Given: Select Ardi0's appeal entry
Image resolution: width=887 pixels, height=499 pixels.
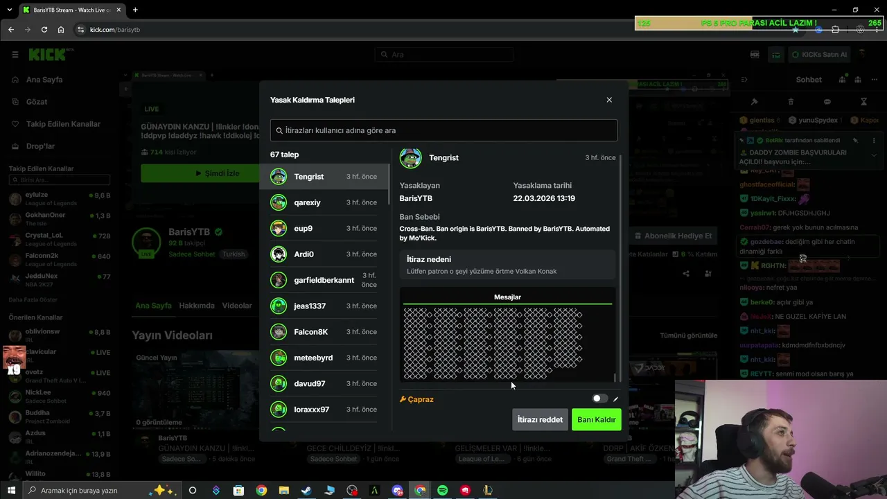Looking at the screenshot, I should [324, 254].
